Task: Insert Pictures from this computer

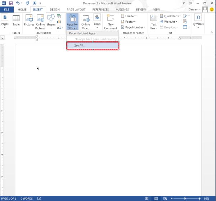Action: [29, 20]
